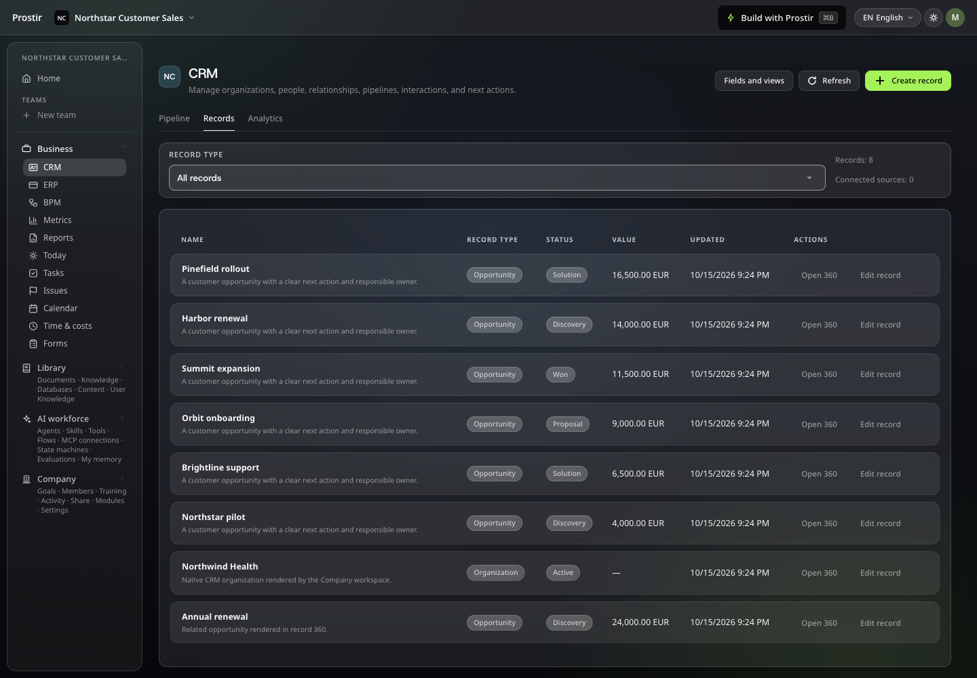This screenshot has width=977, height=678.
Task: Click the Company building icon
Action: [26, 479]
